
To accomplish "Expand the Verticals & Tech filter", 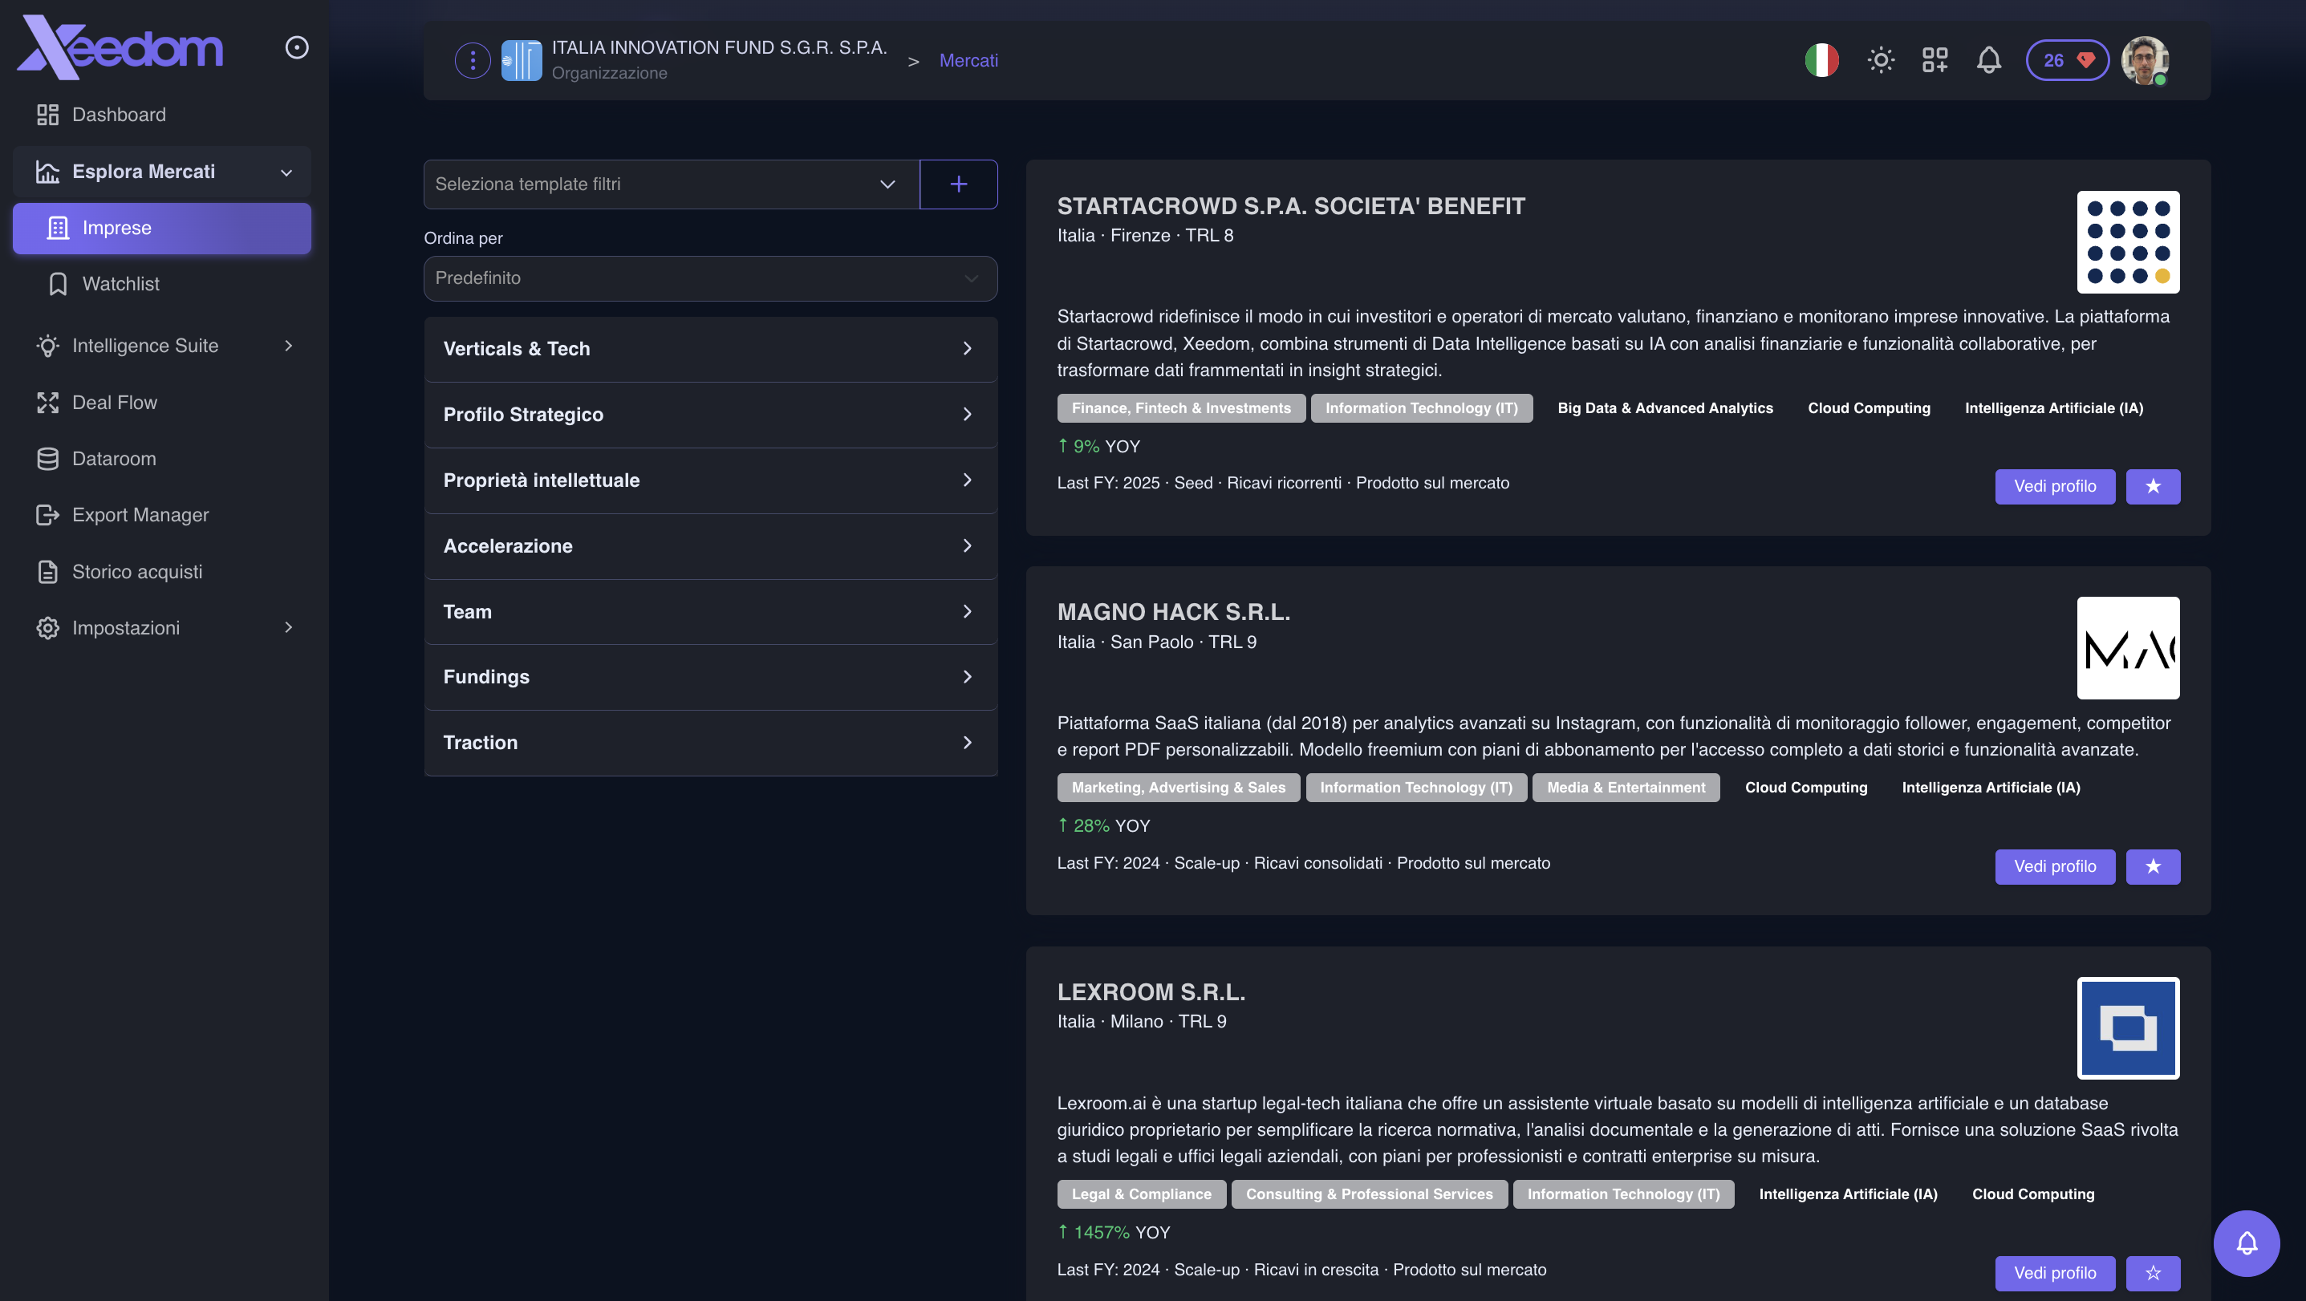I will (711, 349).
